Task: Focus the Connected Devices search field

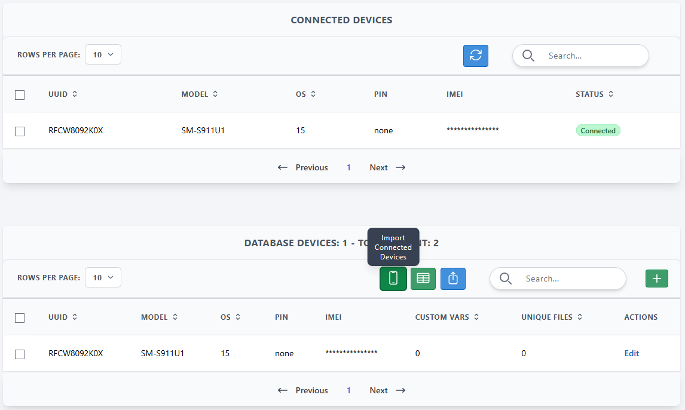Action: click(580, 56)
